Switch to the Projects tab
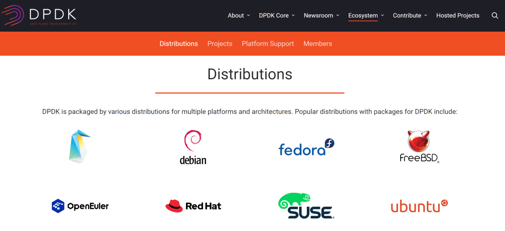Screen dimensions: 505x231 220,44
